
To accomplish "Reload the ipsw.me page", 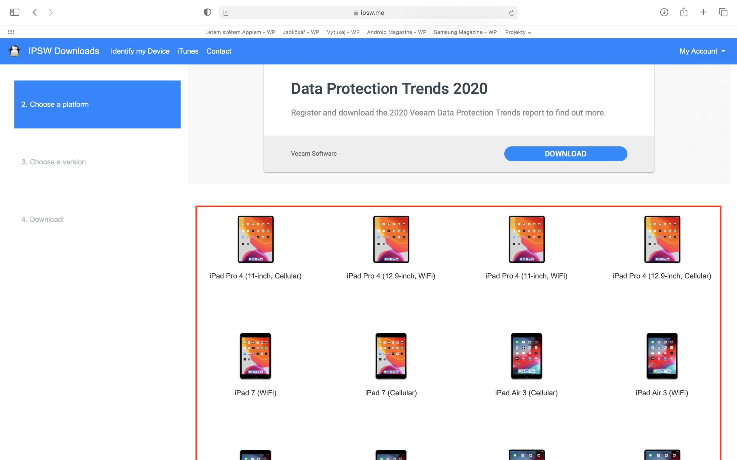I will [x=511, y=12].
